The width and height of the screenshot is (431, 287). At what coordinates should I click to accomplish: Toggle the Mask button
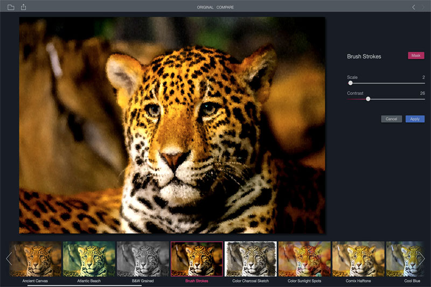click(x=416, y=55)
